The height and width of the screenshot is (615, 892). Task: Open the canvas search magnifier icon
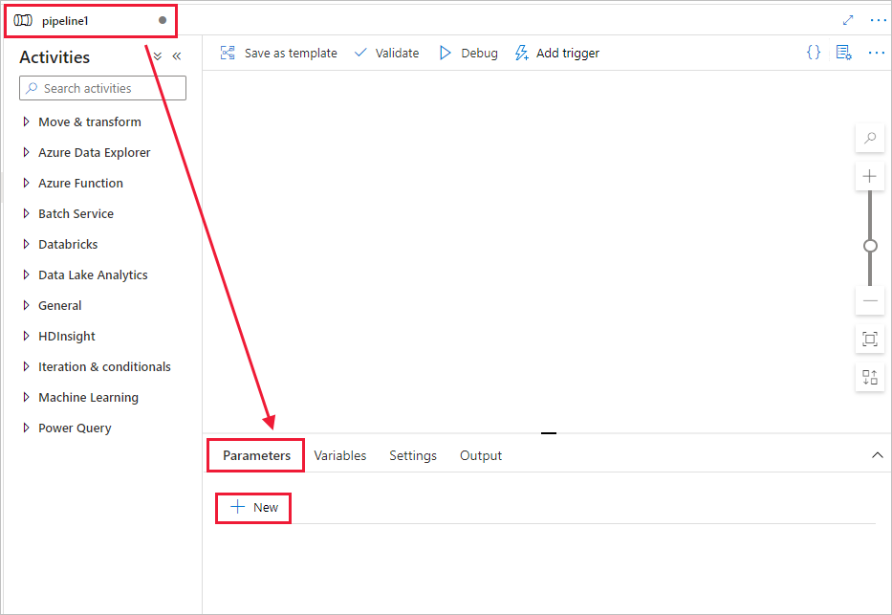click(x=869, y=138)
